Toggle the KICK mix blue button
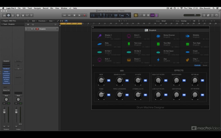 point(109,81)
